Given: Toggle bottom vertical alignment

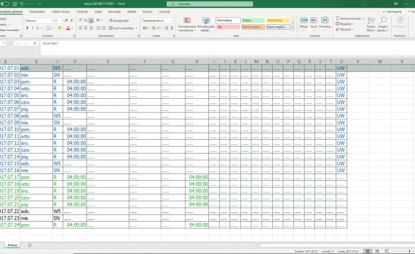Looking at the screenshot, I should pos(91,20).
